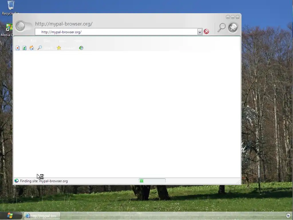293x220 pixels.
Task: Open the Edit menu
Action: click(x=33, y=41)
